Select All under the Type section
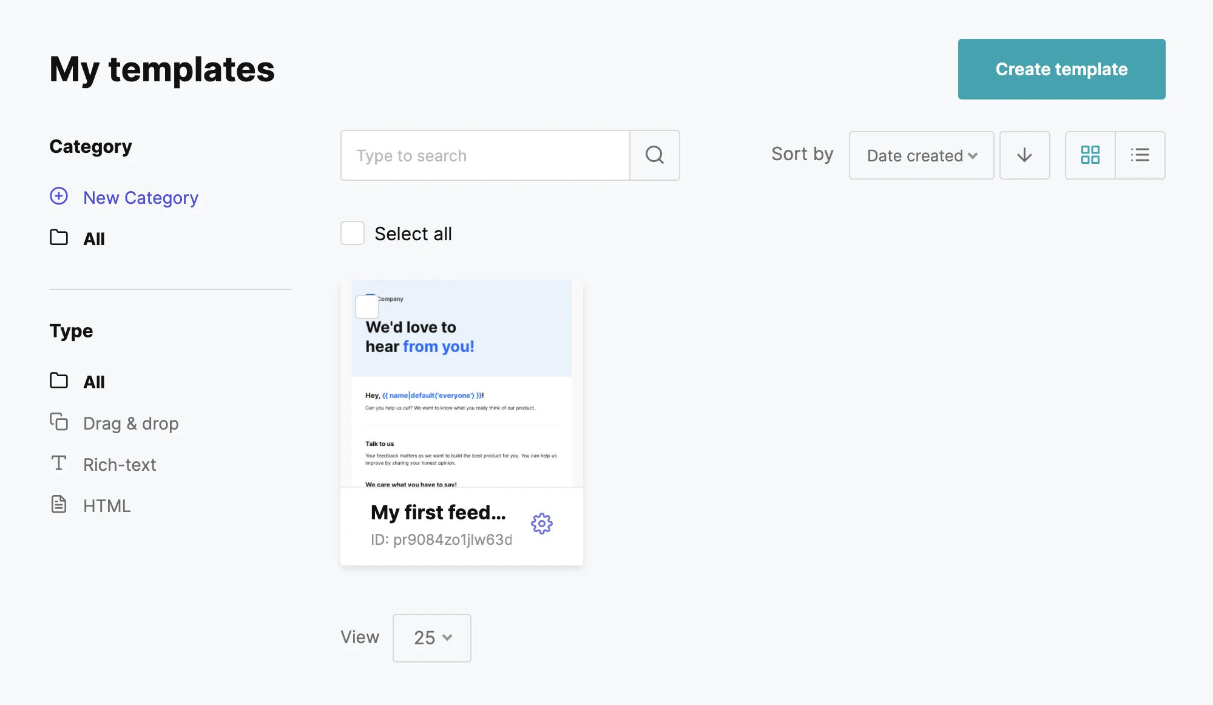The image size is (1213, 705). pyautogui.click(x=94, y=382)
